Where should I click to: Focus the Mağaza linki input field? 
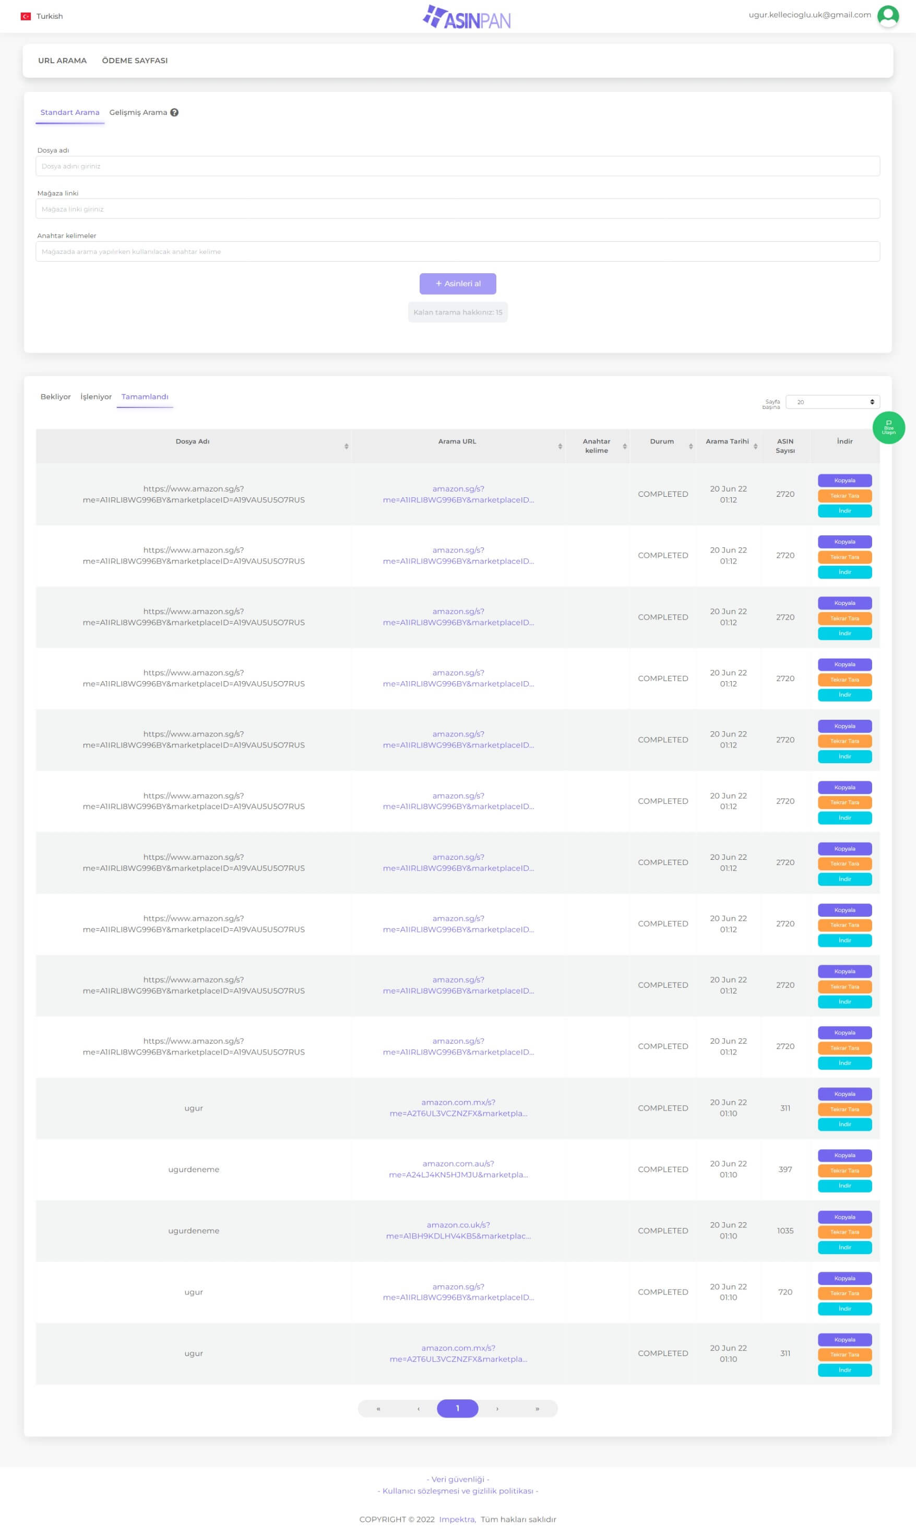pos(457,209)
